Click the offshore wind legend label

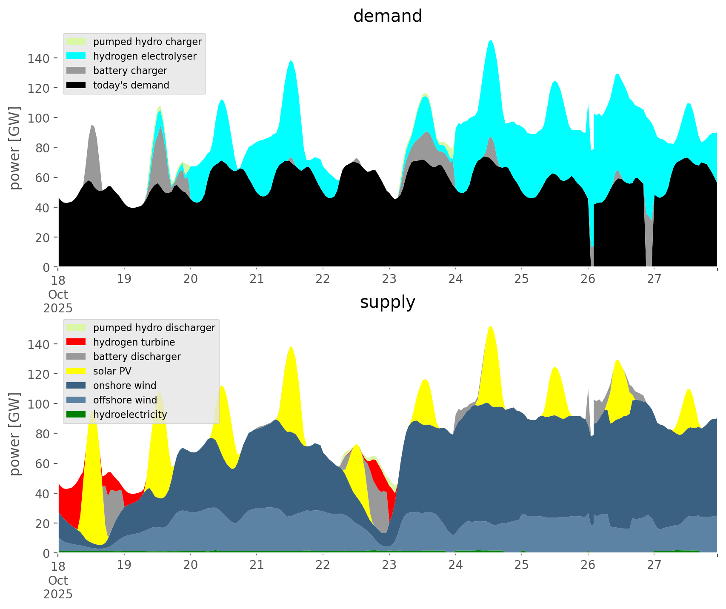click(125, 400)
